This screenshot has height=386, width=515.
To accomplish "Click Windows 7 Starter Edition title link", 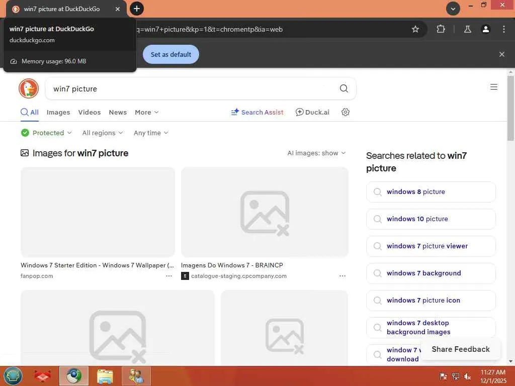I will [97, 265].
